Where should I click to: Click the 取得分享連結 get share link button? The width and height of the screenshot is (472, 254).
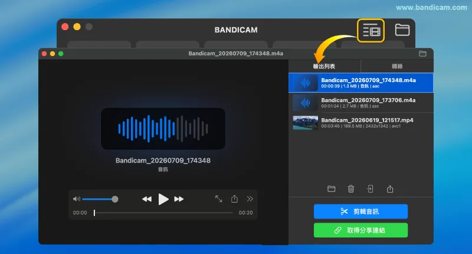click(360, 230)
